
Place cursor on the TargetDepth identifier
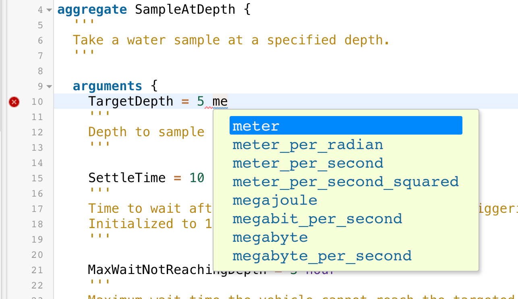(x=131, y=101)
